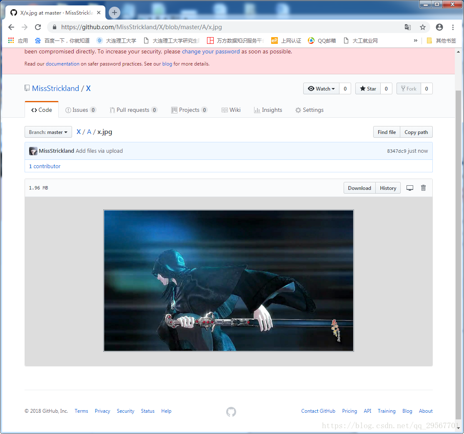Screen dimensions: 464x434
Task: Open the Add files via upload commit
Action: (x=99, y=151)
